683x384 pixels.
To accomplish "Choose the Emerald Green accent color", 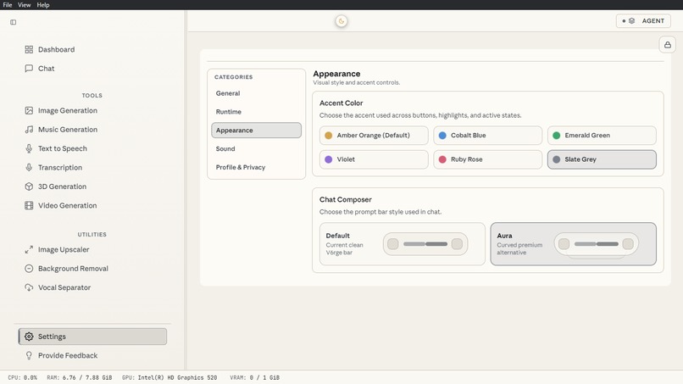I will tap(602, 136).
